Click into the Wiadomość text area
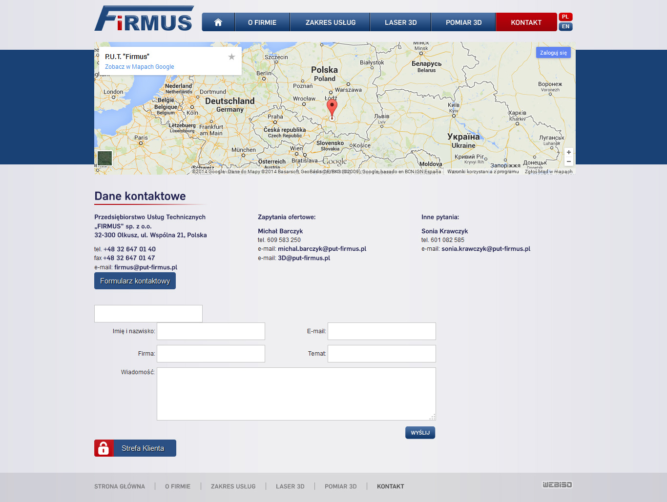Viewport: 667px width, 502px height. point(296,394)
